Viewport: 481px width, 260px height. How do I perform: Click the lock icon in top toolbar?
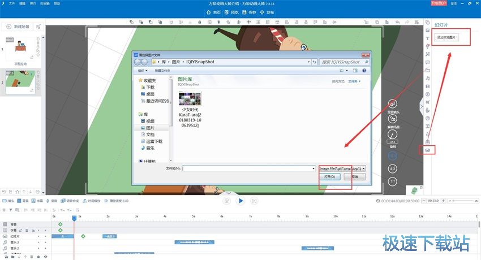click(200, 22)
